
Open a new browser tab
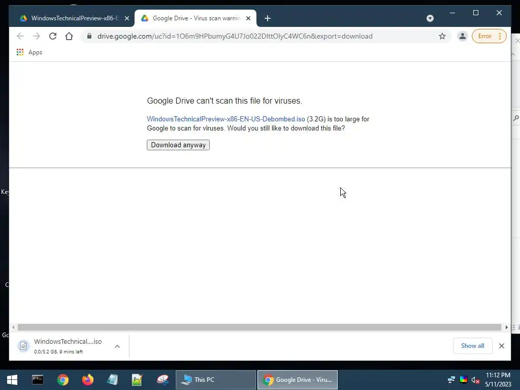tap(268, 19)
